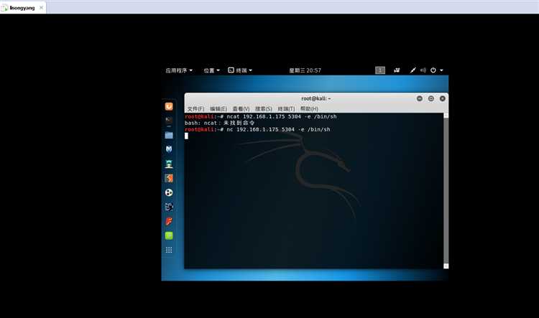Launch Metasploit from the dock

[169, 149]
